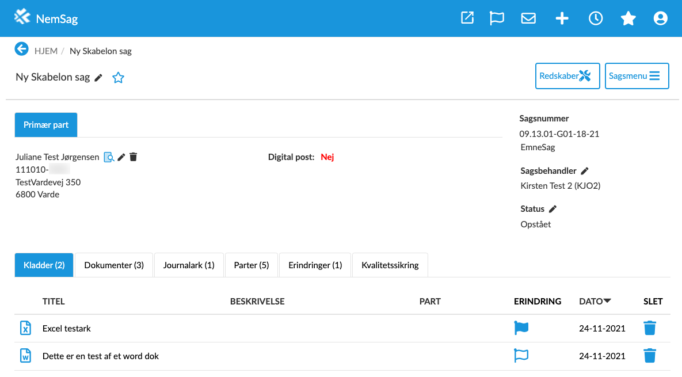The height and width of the screenshot is (377, 682).
Task: Open the user profile icon
Action: 660,18
